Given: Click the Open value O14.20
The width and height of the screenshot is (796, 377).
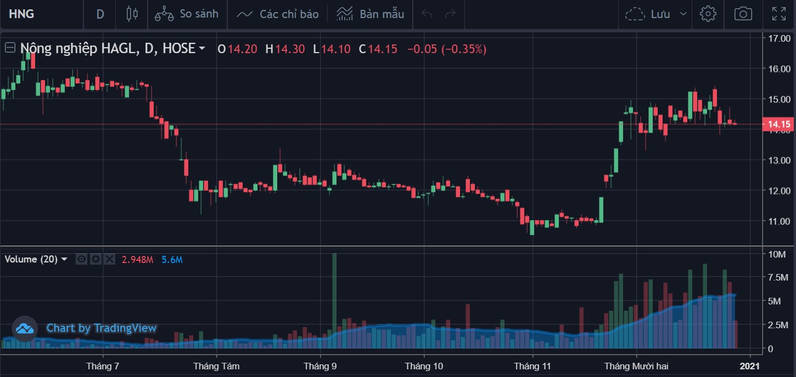Looking at the screenshot, I should pos(237,49).
